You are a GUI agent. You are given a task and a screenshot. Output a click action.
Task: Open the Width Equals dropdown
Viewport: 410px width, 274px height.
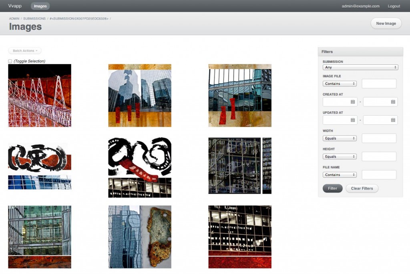pos(340,138)
